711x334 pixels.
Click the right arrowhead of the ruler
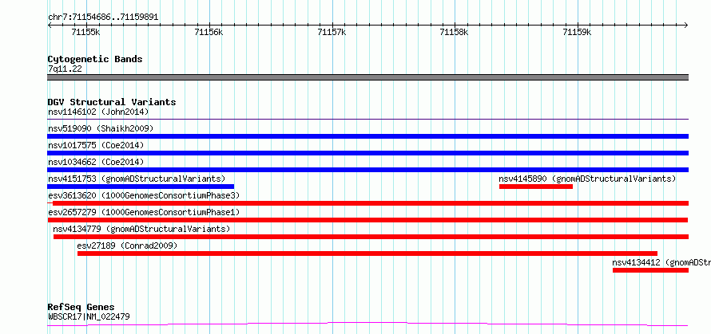pos(686,25)
